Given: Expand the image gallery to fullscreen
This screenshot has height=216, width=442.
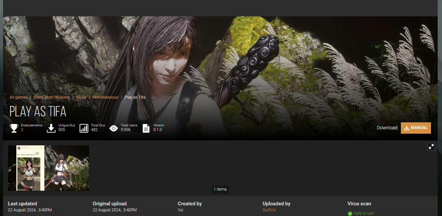Looking at the screenshot, I should (x=431, y=147).
